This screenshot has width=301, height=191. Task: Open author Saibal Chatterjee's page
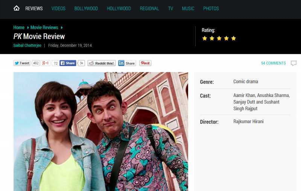[x=27, y=45]
